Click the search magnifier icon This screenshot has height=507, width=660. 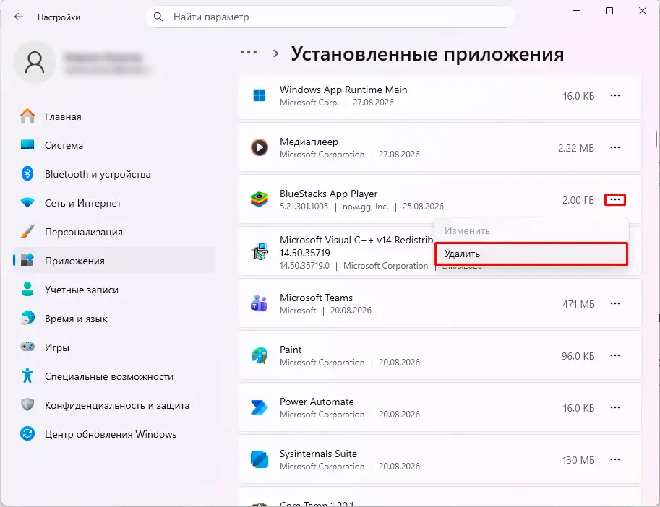coord(158,17)
